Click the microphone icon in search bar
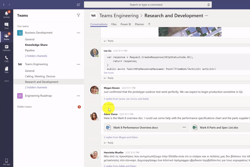 pos(208,5)
